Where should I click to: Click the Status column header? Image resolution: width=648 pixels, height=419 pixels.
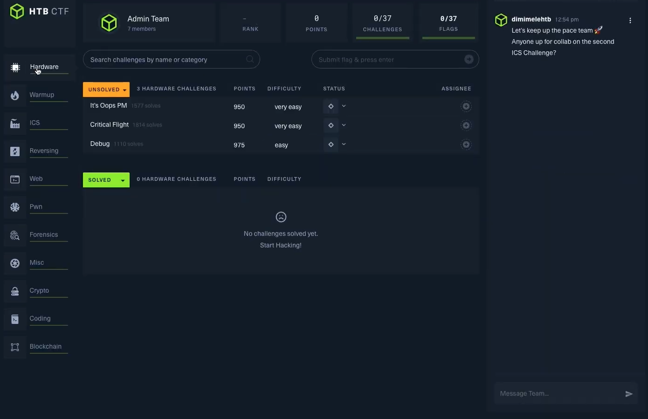click(x=334, y=89)
